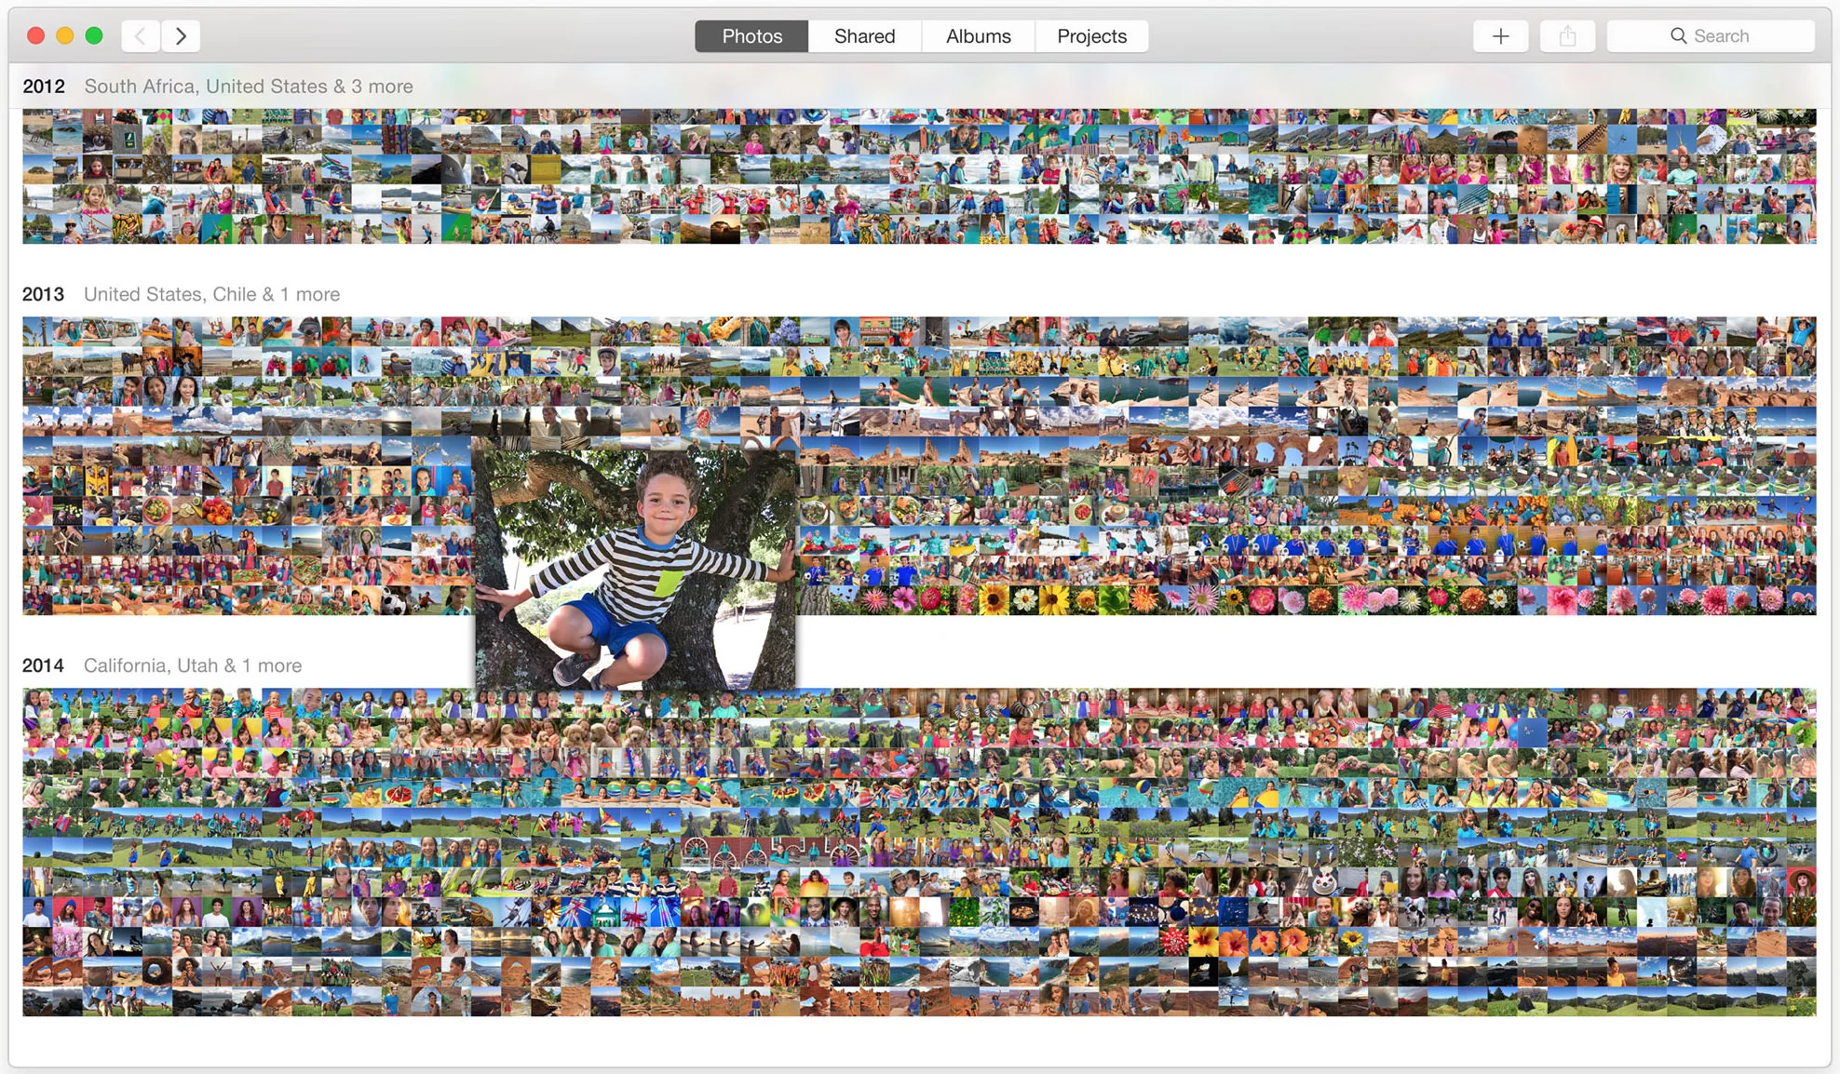Screen dimensions: 1840x1074
Task: Click the back navigation arrow
Action: 140,36
